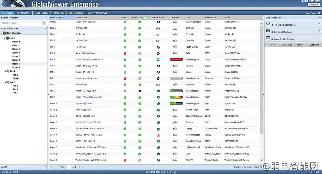Click the Help Desk question mark icon
This screenshot has height=174, width=322.
pos(319,13)
